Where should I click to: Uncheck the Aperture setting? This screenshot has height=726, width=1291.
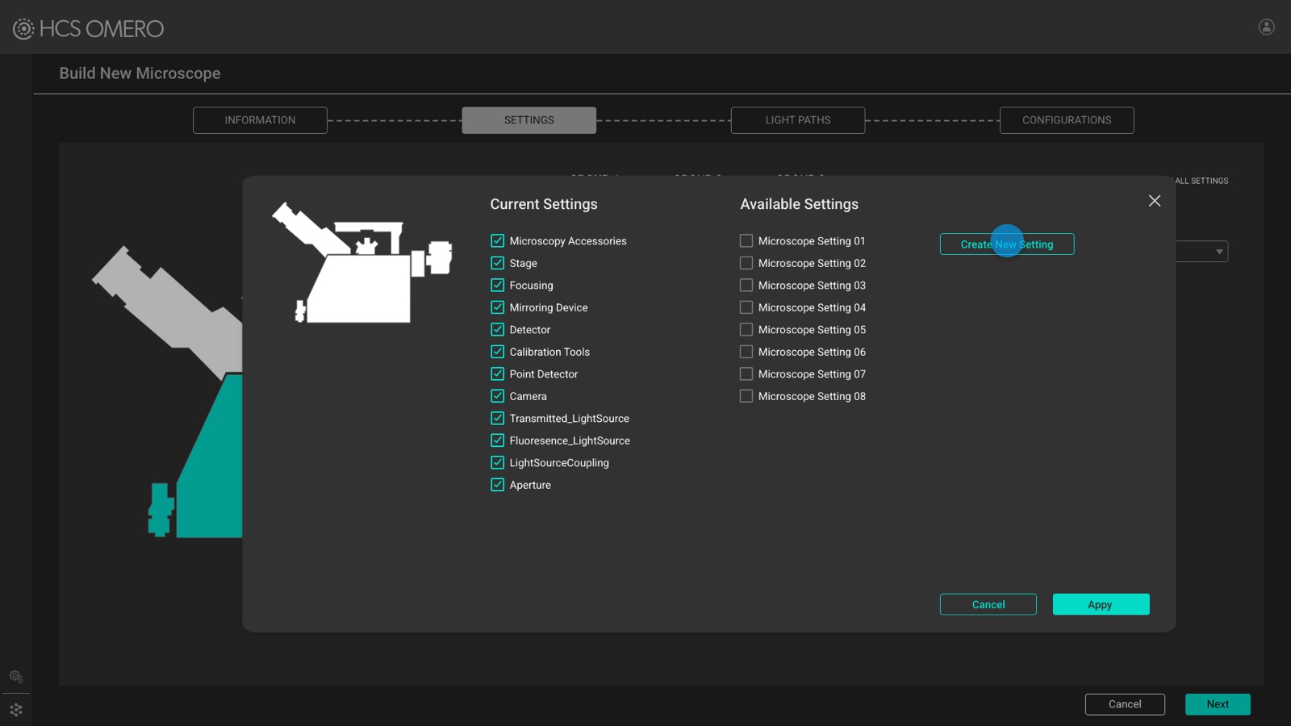click(497, 485)
